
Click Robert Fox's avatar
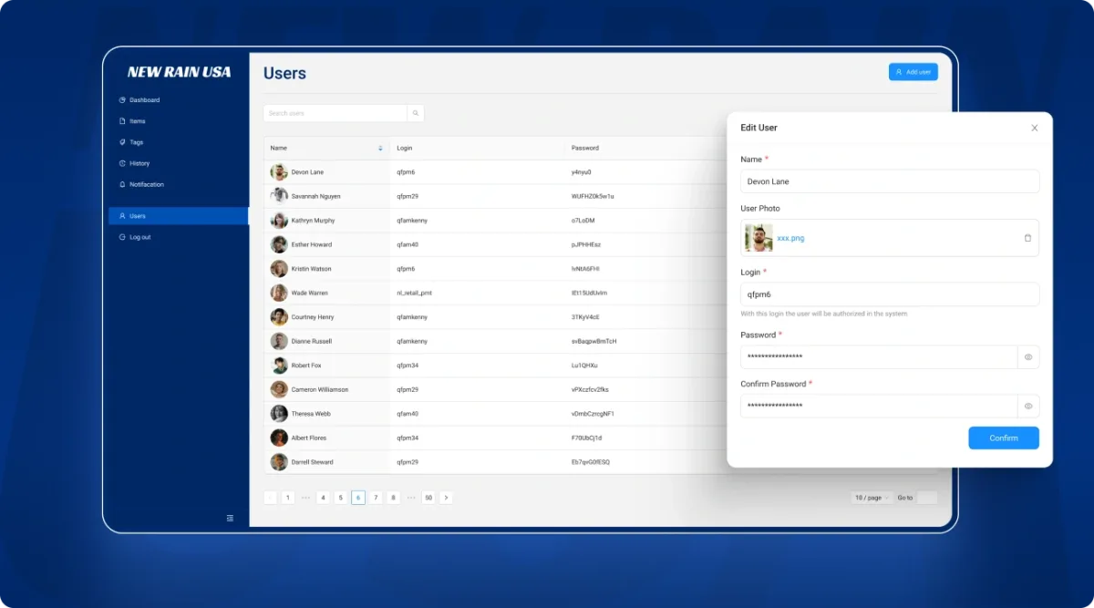tap(279, 366)
